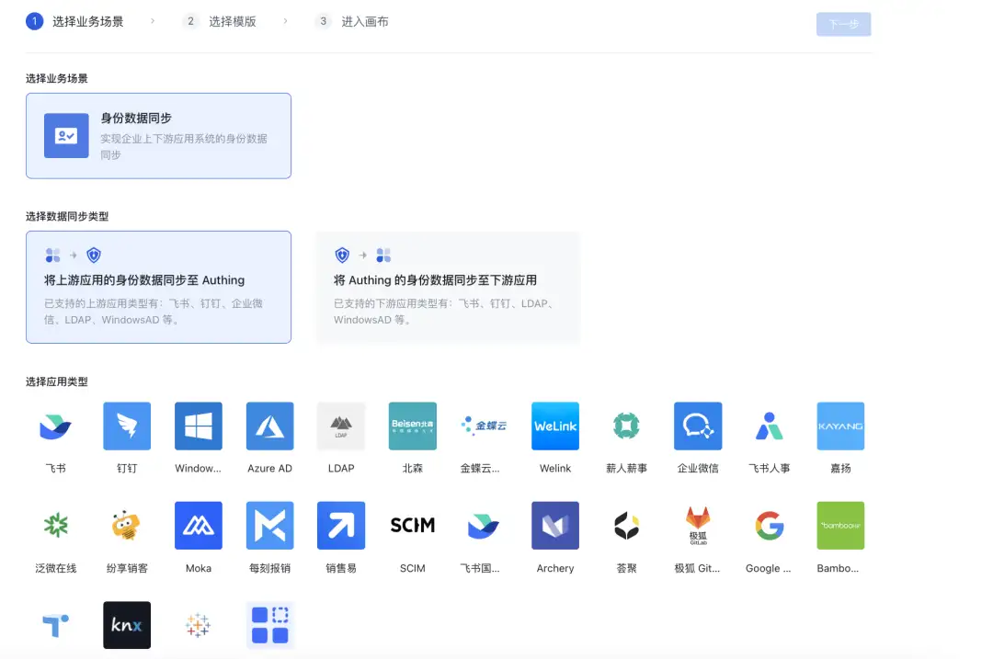Choose the 极狐 GitLab icon
This screenshot has height=659, width=993.
pyautogui.click(x=698, y=526)
